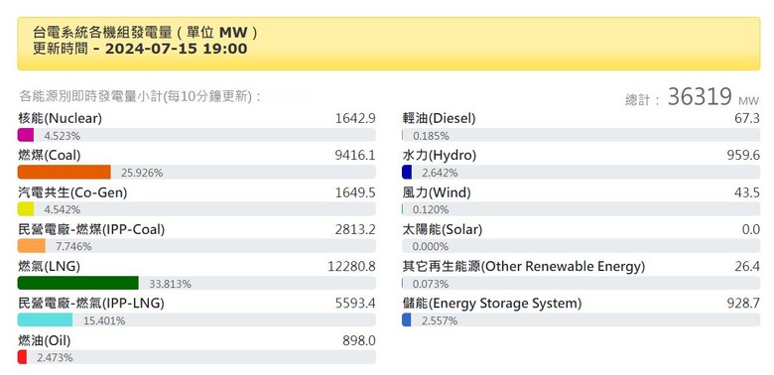Click the 15.401% IPP-LNG percentage
Viewport: 774px width, 375px height.
tap(104, 320)
